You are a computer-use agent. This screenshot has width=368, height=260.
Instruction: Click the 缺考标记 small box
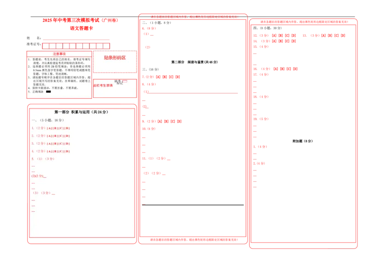click(x=125, y=81)
